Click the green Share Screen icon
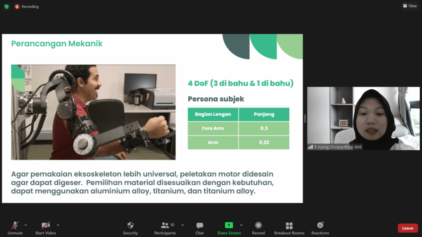422x237 pixels. [229, 225]
